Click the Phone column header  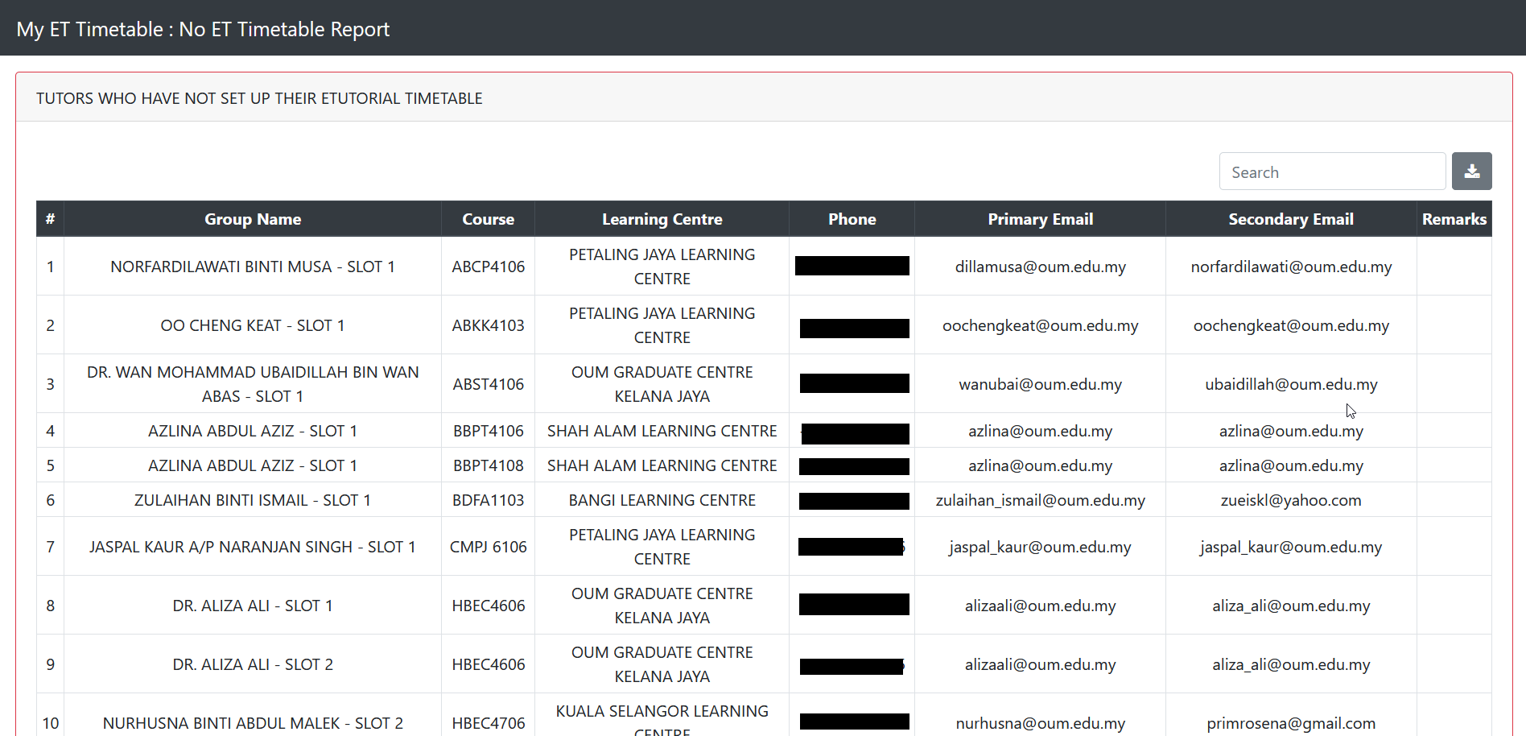point(852,219)
